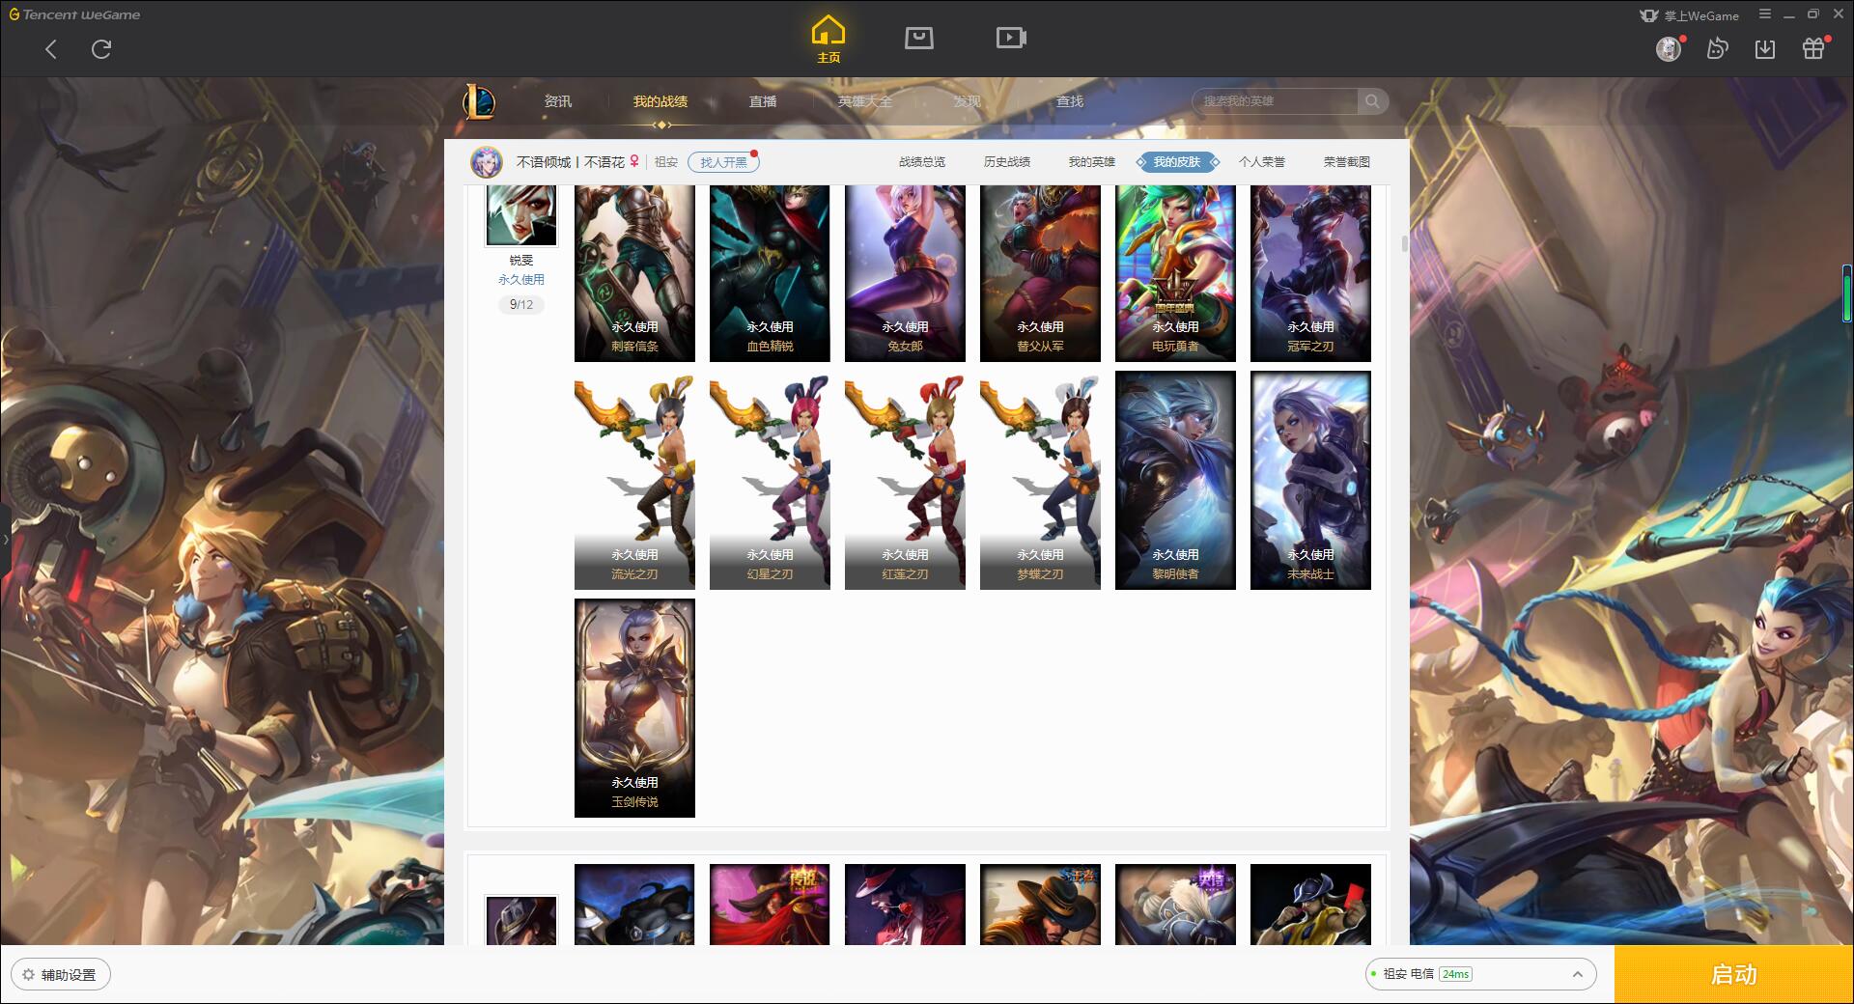Viewport: 1854px width, 1004px height.
Task: Open the store bag icon in top bar
Action: [918, 38]
